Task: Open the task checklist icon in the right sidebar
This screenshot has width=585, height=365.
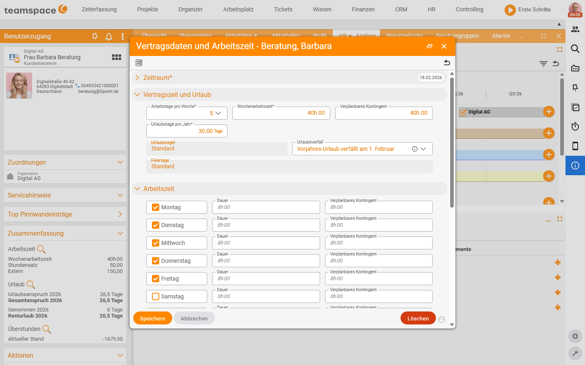Action: point(575,107)
